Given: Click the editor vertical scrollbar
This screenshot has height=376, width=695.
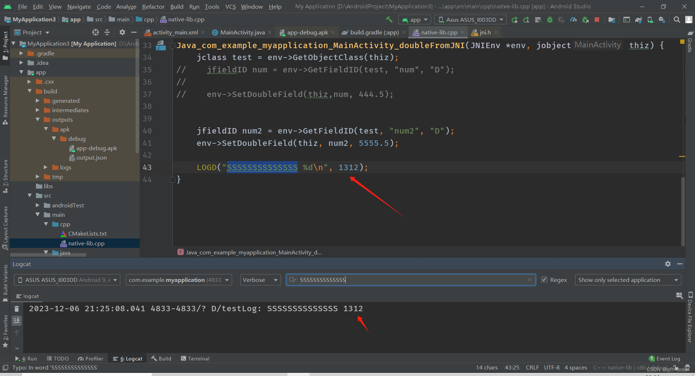Looking at the screenshot, I should [683, 211].
